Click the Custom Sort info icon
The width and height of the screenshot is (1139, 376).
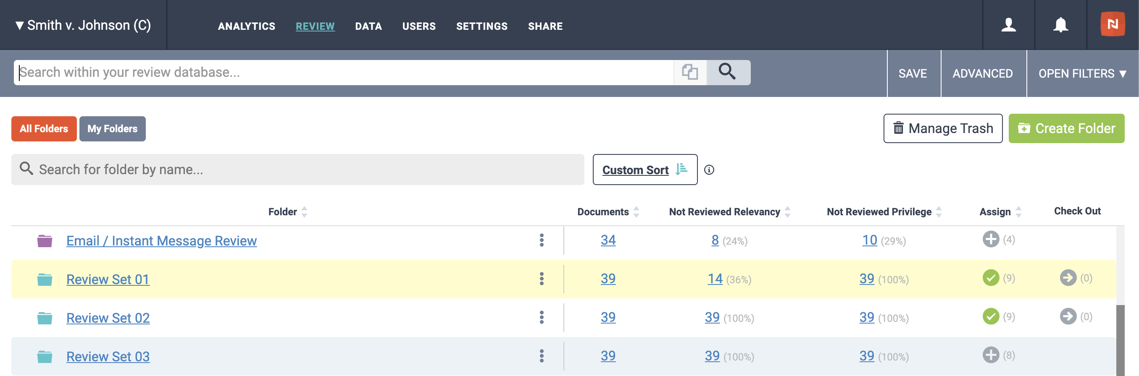[x=709, y=170]
